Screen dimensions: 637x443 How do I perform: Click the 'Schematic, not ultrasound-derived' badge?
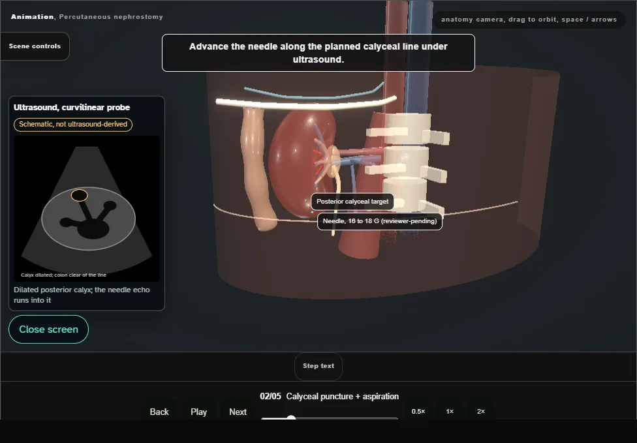pos(73,124)
